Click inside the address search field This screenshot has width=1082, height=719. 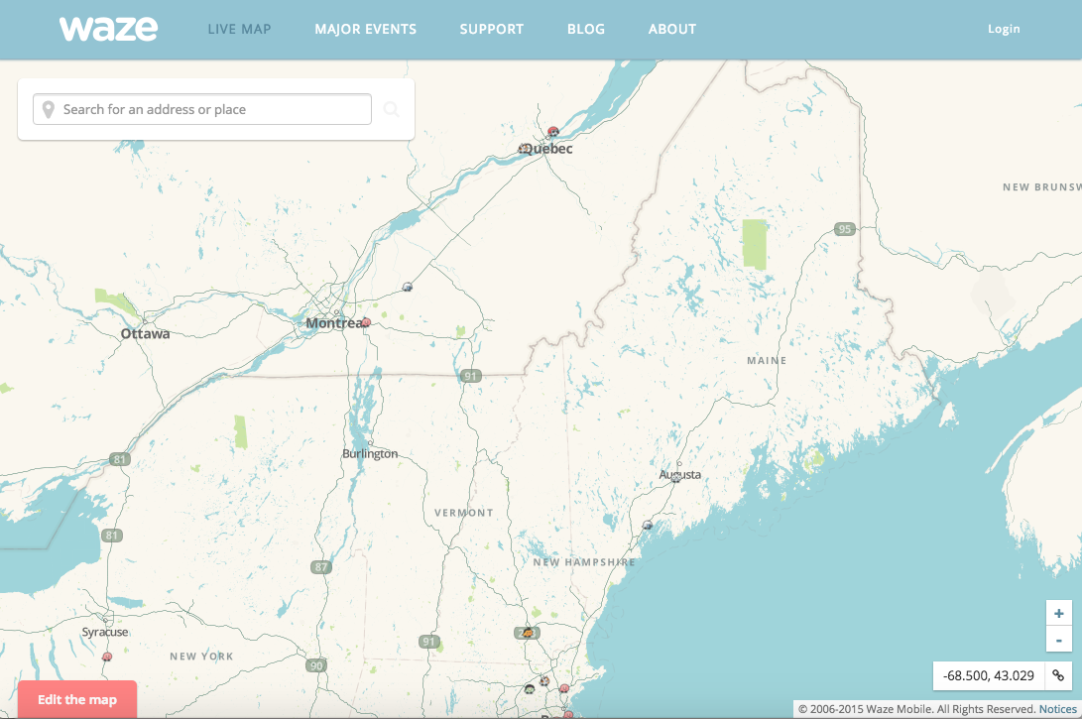click(198, 109)
